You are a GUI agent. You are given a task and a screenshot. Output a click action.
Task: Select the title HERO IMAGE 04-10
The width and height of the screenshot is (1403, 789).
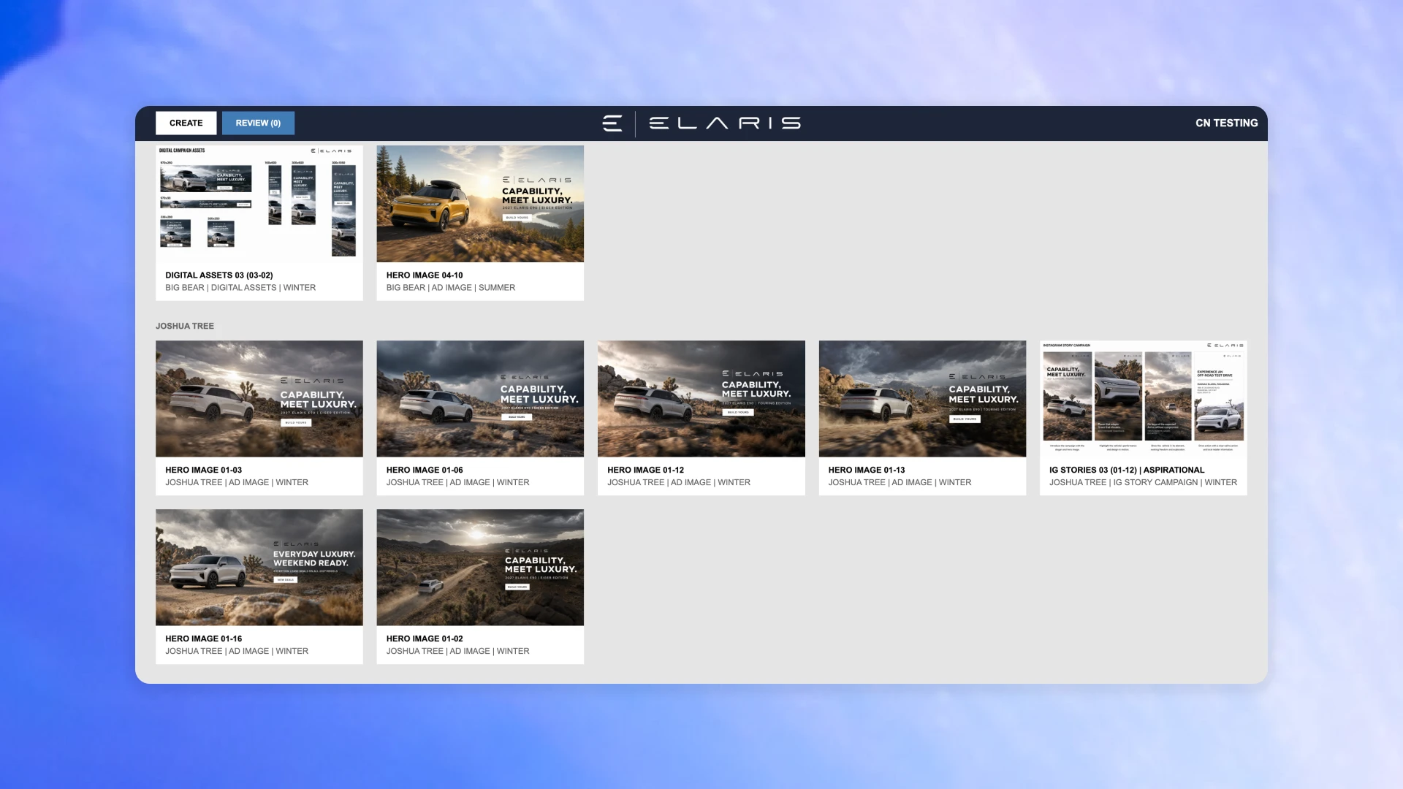[424, 275]
